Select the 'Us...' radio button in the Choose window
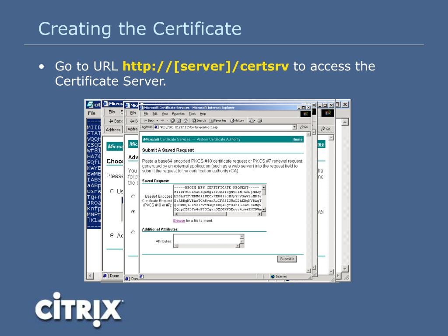Viewport: 448px width, 336px height. tap(112, 191)
